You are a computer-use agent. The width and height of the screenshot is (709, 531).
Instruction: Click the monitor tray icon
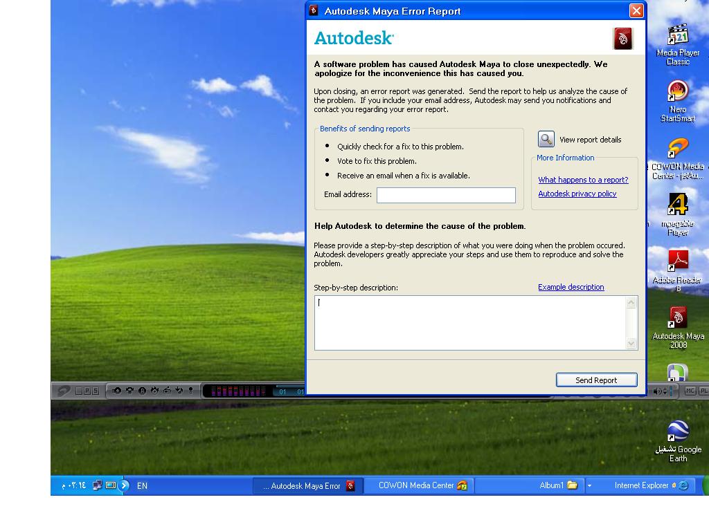[111, 485]
